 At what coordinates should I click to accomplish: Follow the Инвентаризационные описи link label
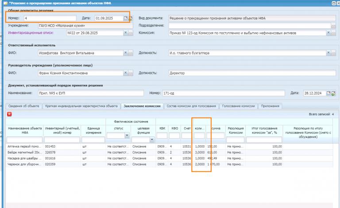[31, 33]
